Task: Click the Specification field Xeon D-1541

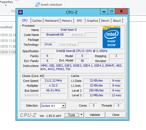Action: [82, 51]
